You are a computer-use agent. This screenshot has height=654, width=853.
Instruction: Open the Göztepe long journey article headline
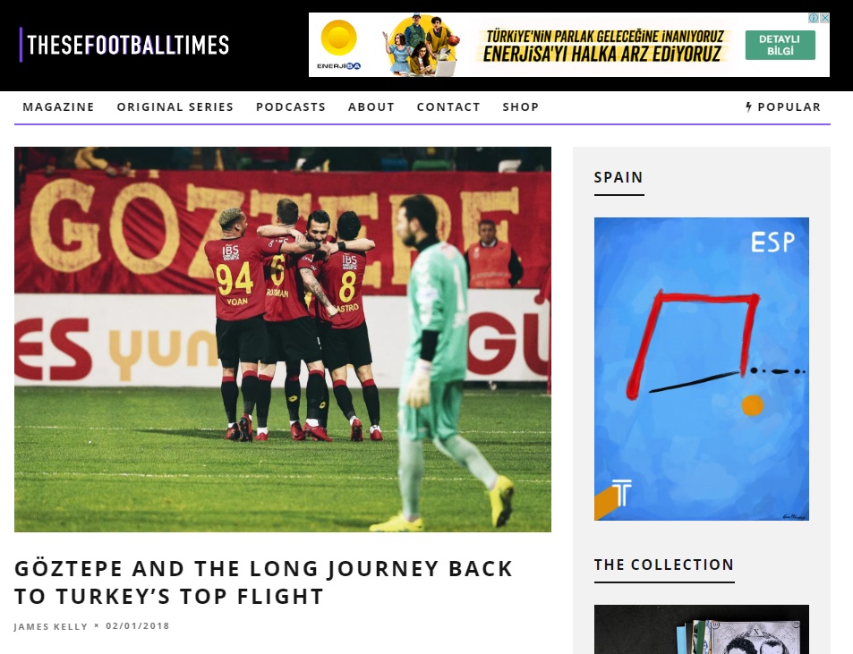263,582
